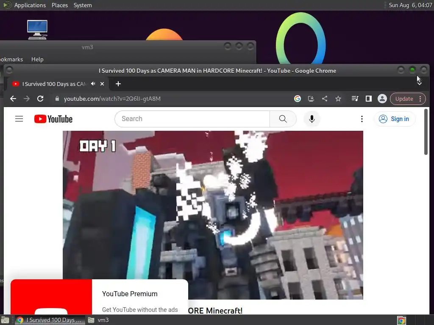This screenshot has height=325, width=434.
Task: Open the Chrome profile avatar
Action: (382, 99)
